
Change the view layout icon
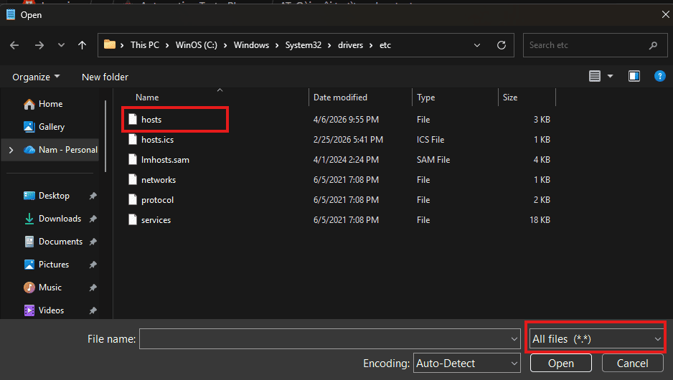pos(595,76)
